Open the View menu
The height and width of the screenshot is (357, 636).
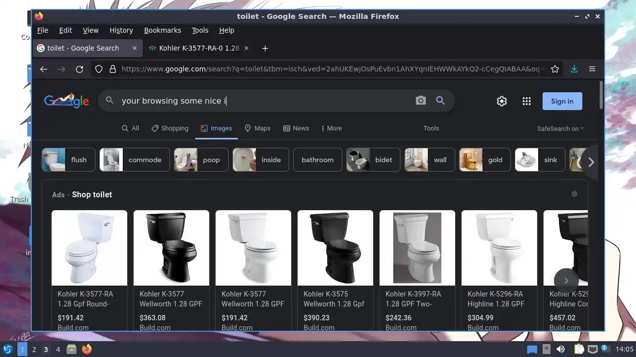(x=90, y=30)
